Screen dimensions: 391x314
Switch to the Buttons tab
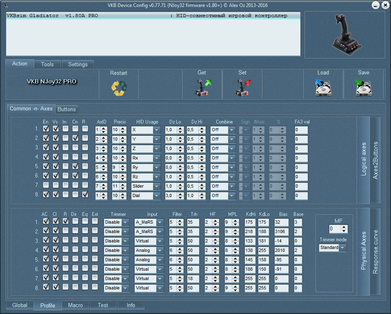pos(67,110)
